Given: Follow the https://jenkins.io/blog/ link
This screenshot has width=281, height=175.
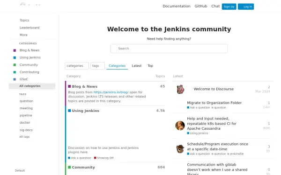Looking at the screenshot, I should tap(111, 92).
